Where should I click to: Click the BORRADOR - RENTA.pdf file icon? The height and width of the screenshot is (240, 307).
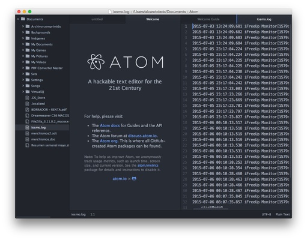[27, 110]
